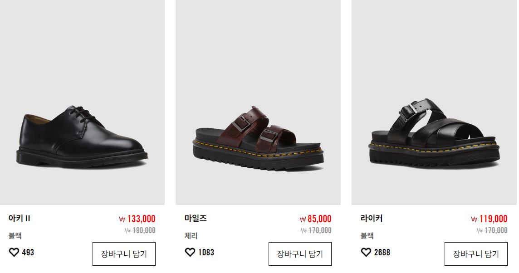519x273 pixels.
Task: Open the black 아키 II shoe image
Action: click(82, 102)
